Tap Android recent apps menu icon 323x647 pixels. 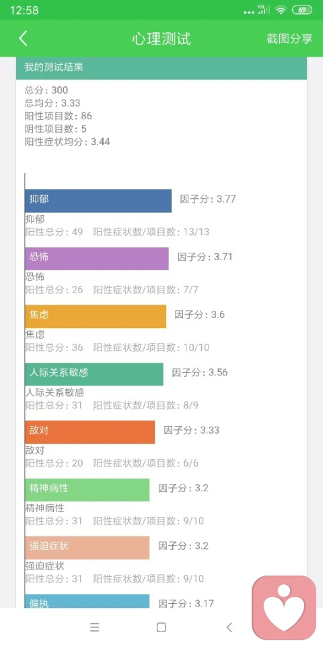click(x=95, y=627)
